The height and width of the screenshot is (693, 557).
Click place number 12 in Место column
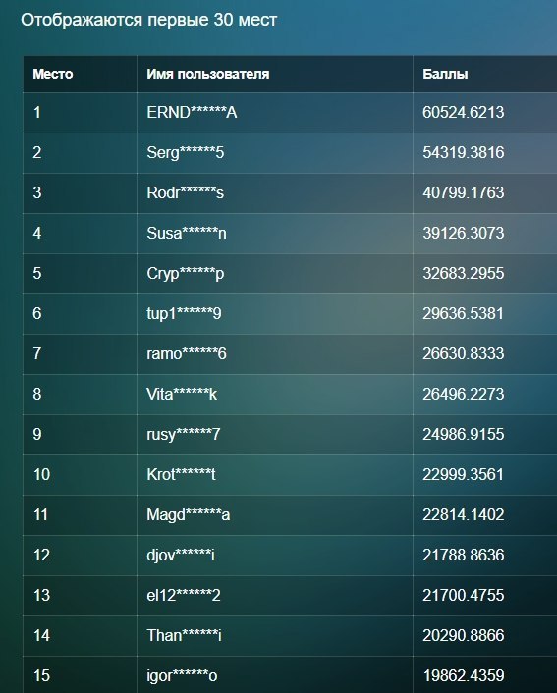[41, 556]
